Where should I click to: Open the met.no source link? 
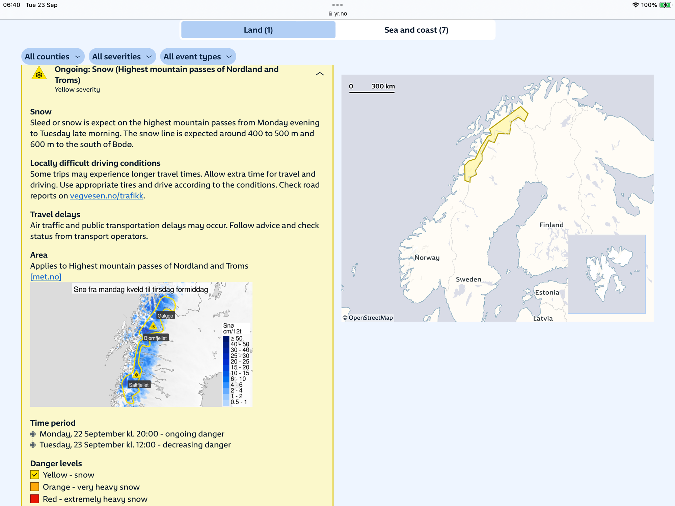point(46,277)
